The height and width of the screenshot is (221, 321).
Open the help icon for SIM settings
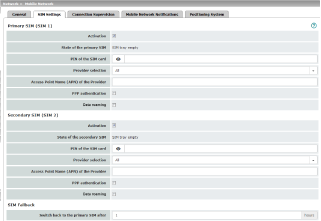[313, 25]
